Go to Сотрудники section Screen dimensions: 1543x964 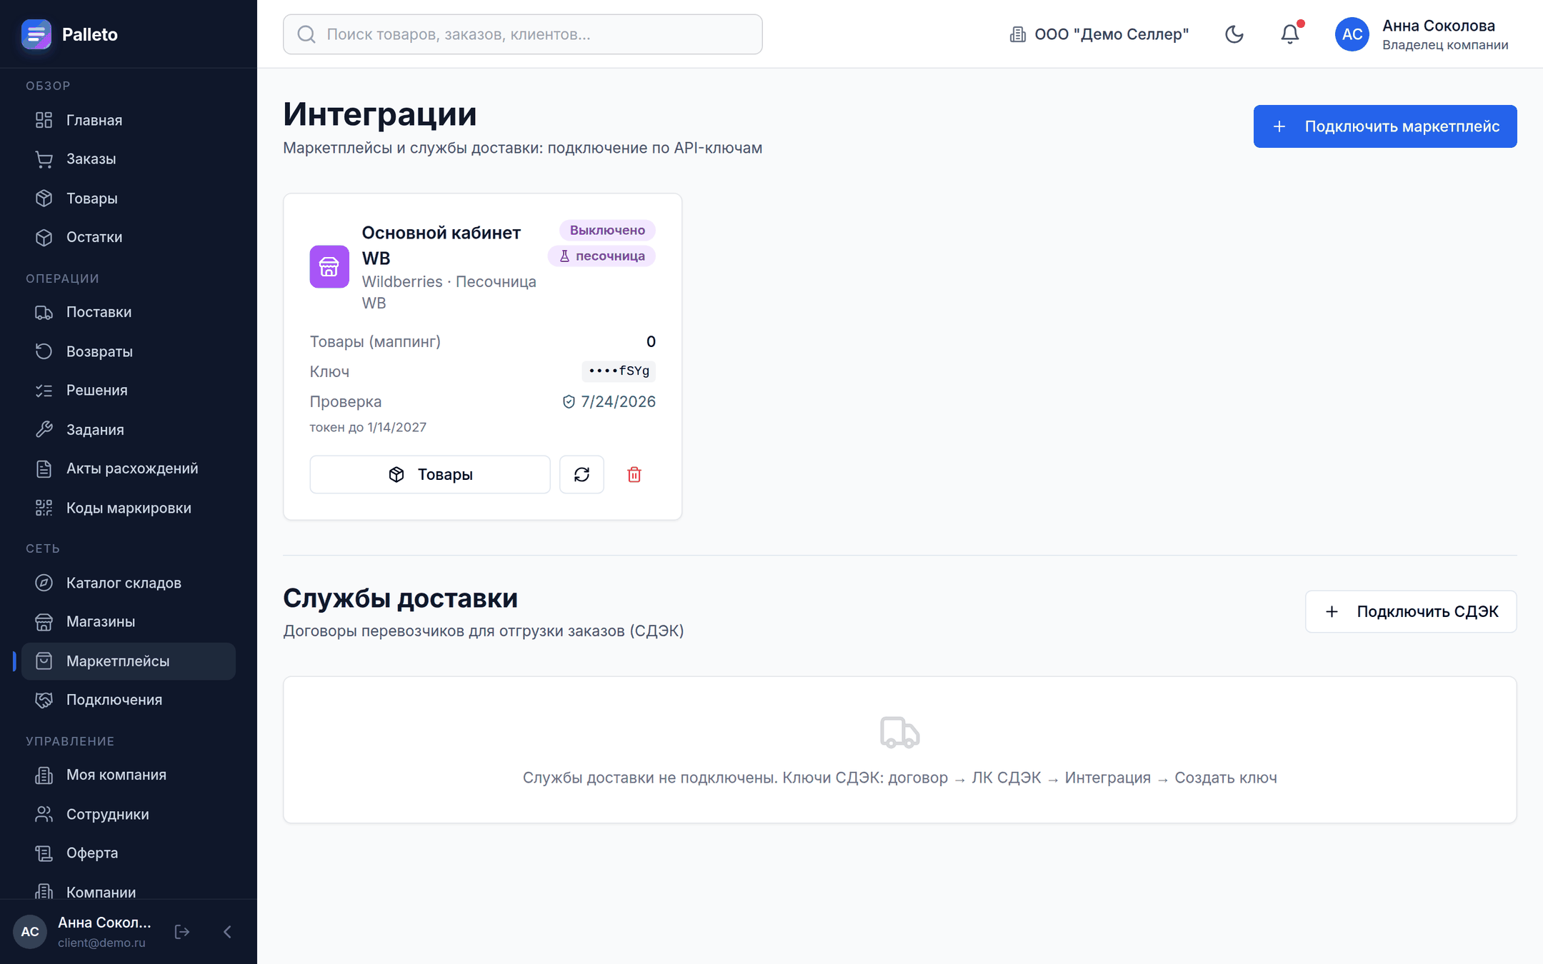pos(129,814)
